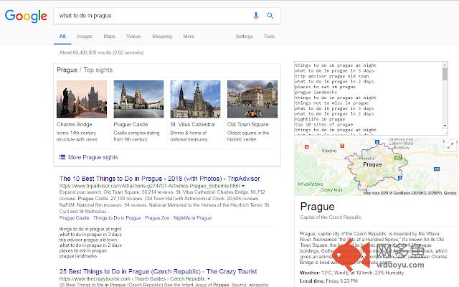Click 'places to eat in prague' below TripAdvisor result
This screenshot has height=287, width=459.
(83, 250)
